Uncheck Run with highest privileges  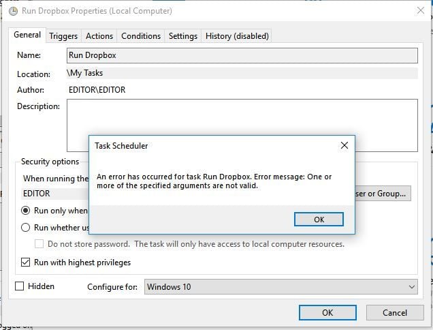pyautogui.click(x=26, y=262)
